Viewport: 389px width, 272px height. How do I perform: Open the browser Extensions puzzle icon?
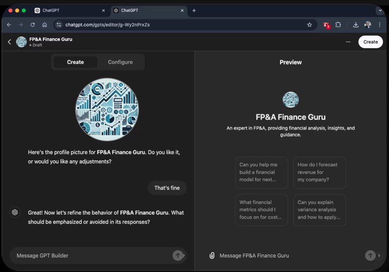coord(338,24)
